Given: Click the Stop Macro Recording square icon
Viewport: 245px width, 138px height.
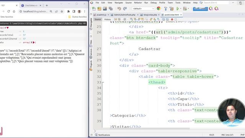Looking at the screenshot, I should pyautogui.click(x=176, y=20).
